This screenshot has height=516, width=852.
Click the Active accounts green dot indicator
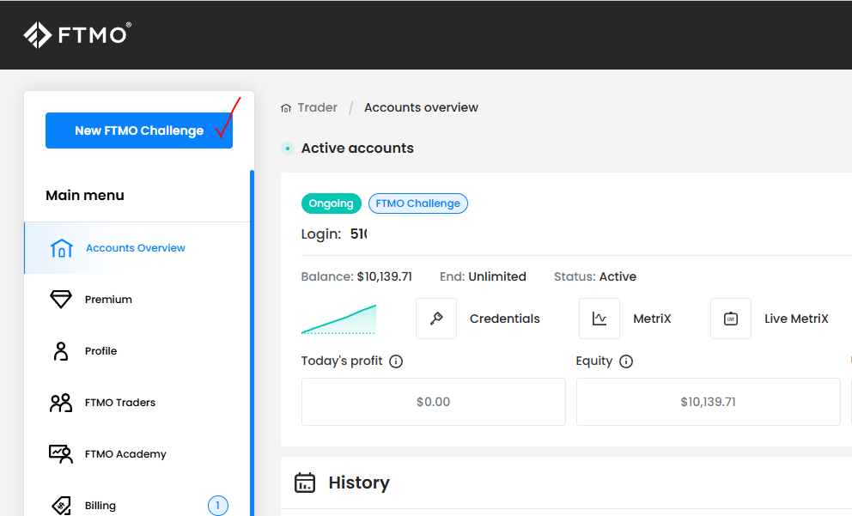(288, 149)
